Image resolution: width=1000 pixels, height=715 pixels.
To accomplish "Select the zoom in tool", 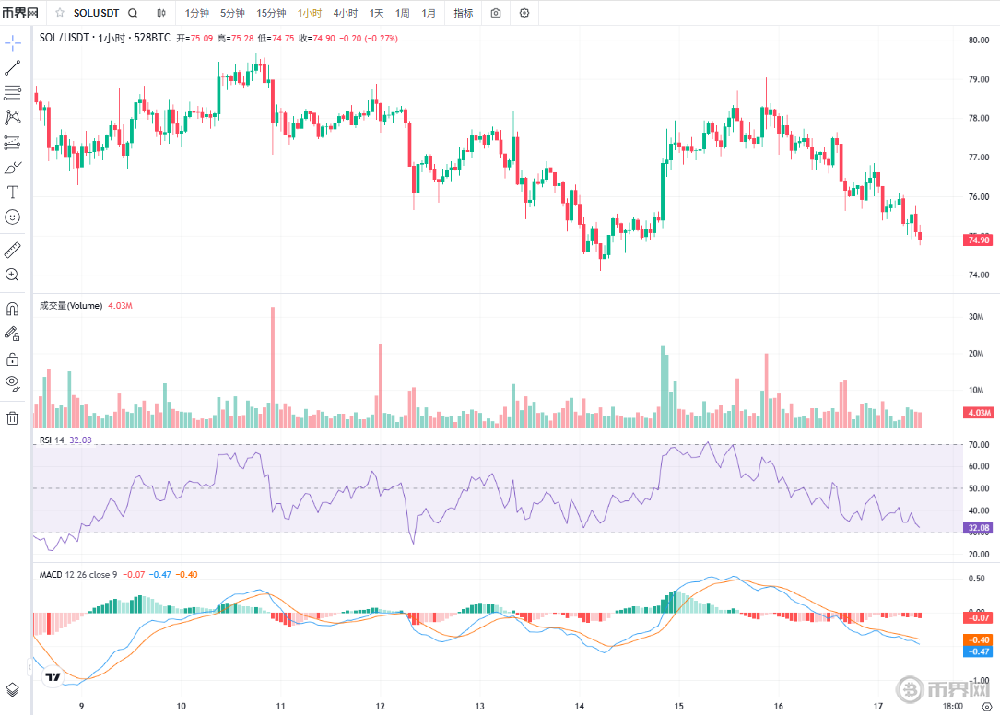I will pos(13,275).
